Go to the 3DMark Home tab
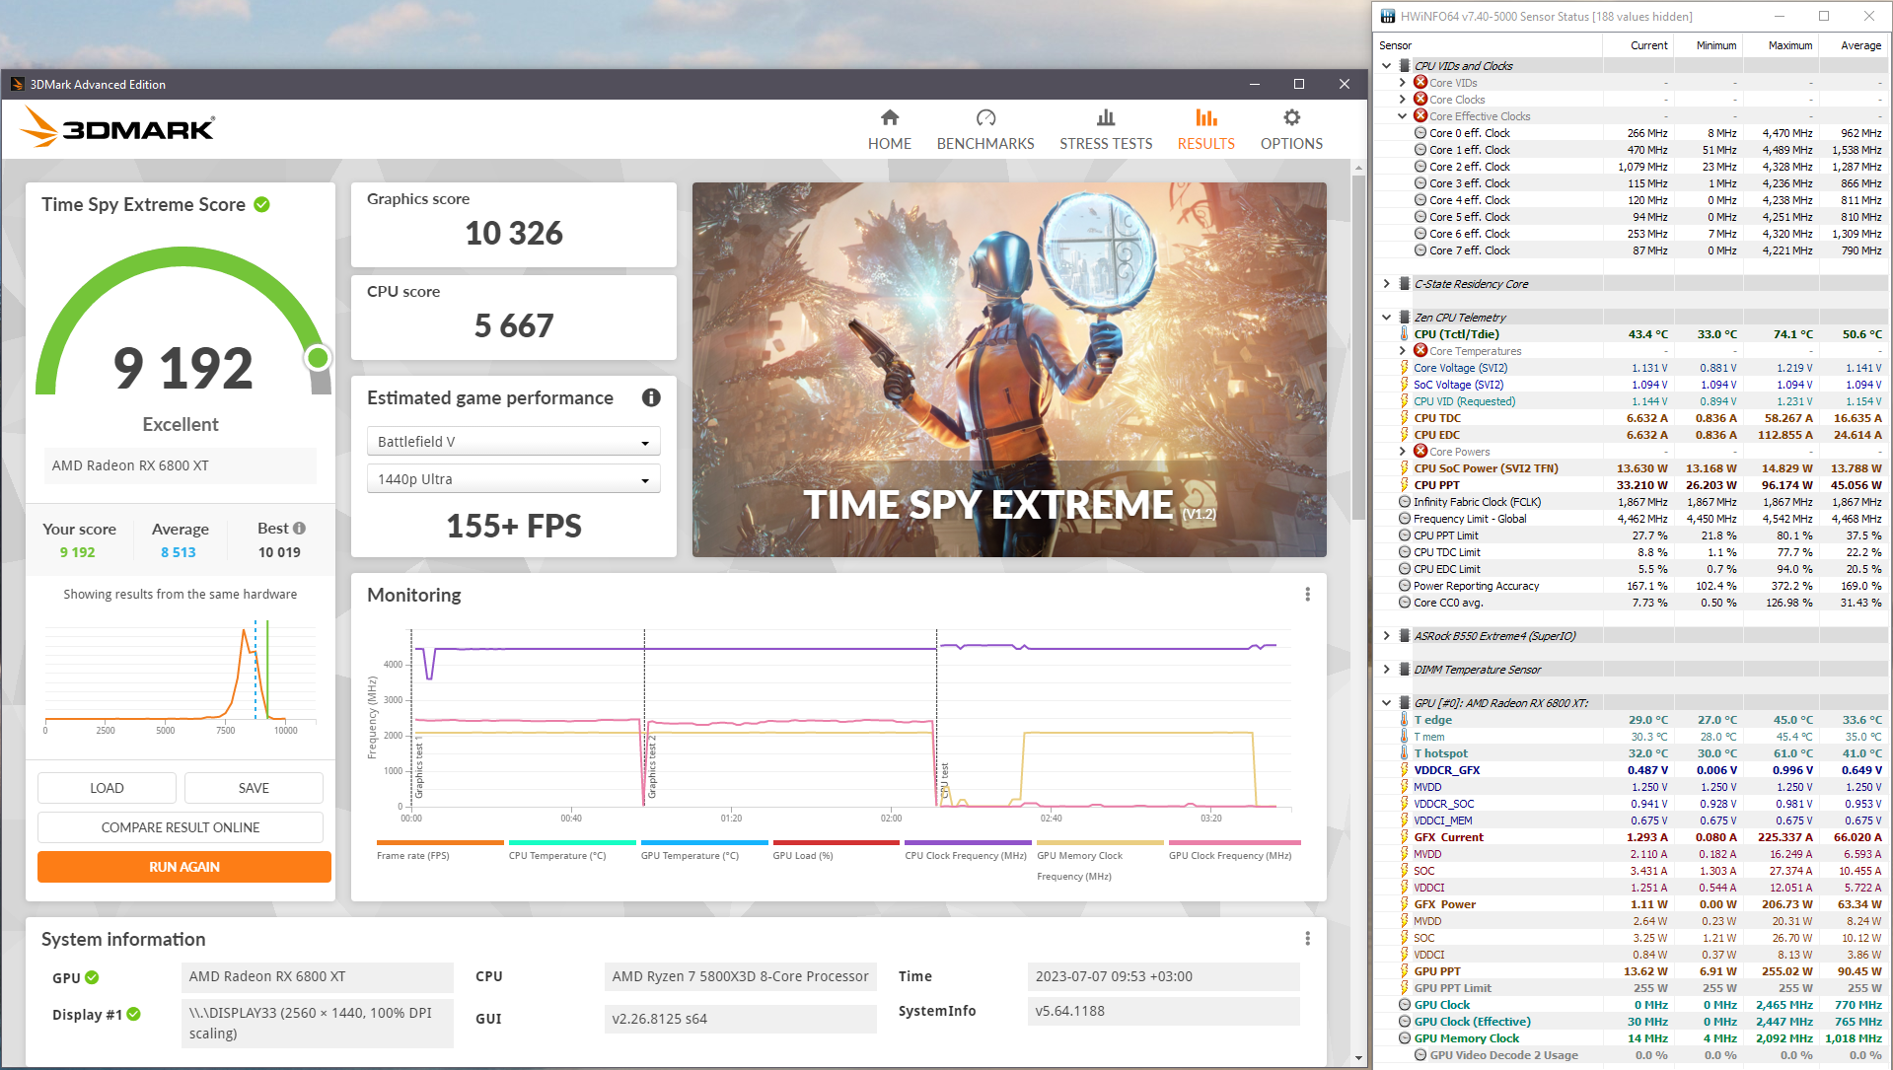 [889, 130]
